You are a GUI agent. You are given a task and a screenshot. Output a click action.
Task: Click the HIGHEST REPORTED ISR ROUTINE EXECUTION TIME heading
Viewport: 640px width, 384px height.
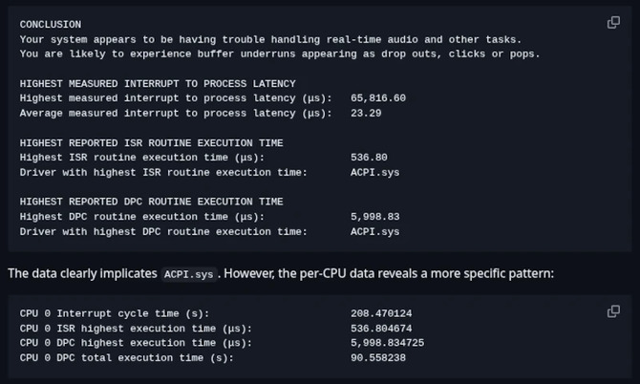coord(151,143)
